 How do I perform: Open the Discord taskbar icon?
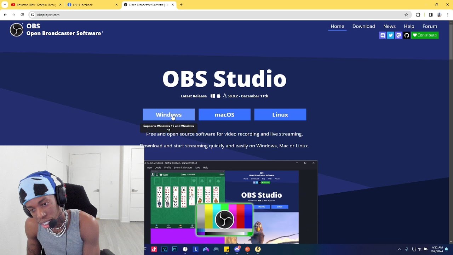point(237,249)
